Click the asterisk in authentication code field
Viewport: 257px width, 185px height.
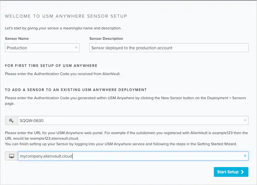pyautogui.click(x=245, y=120)
